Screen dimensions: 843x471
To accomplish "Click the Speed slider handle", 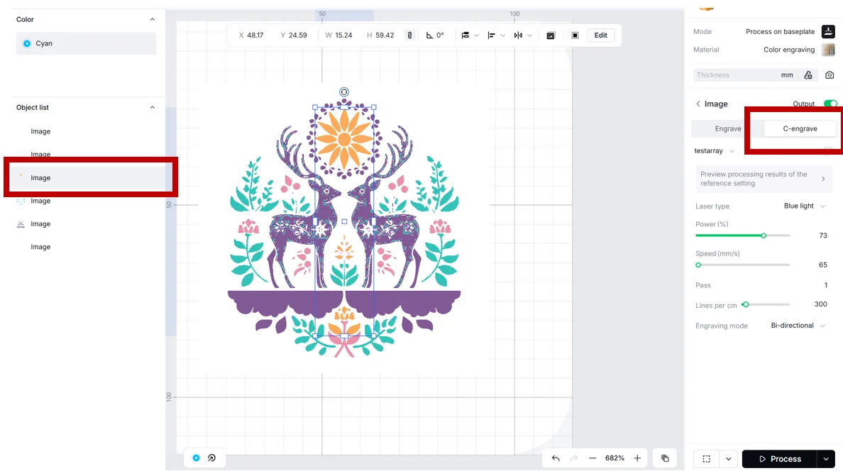I will coord(698,265).
